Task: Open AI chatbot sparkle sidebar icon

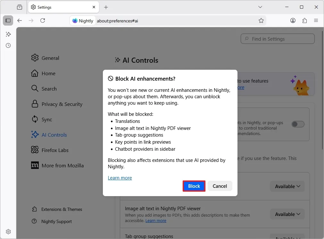Action: click(x=8, y=34)
